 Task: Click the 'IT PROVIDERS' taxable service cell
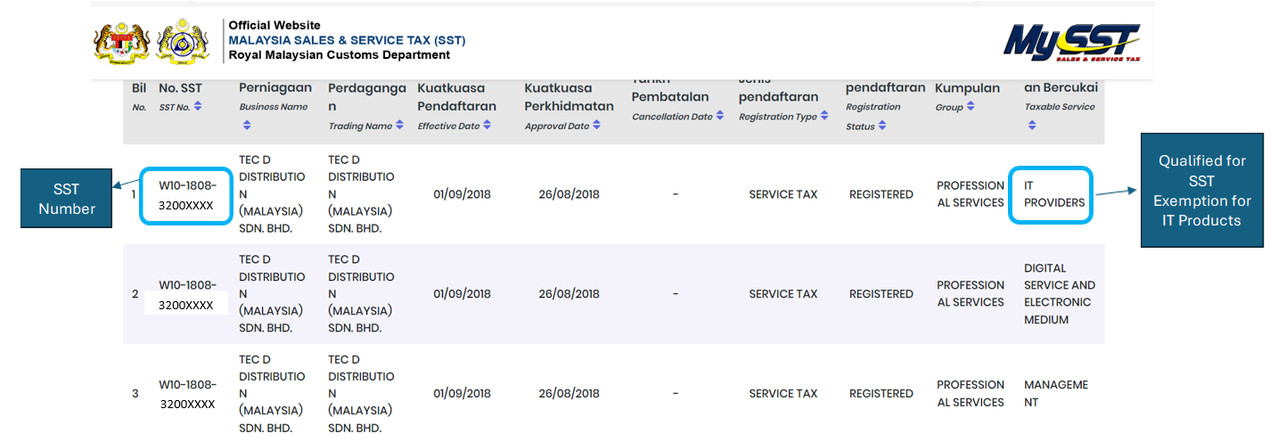pyautogui.click(x=1053, y=194)
